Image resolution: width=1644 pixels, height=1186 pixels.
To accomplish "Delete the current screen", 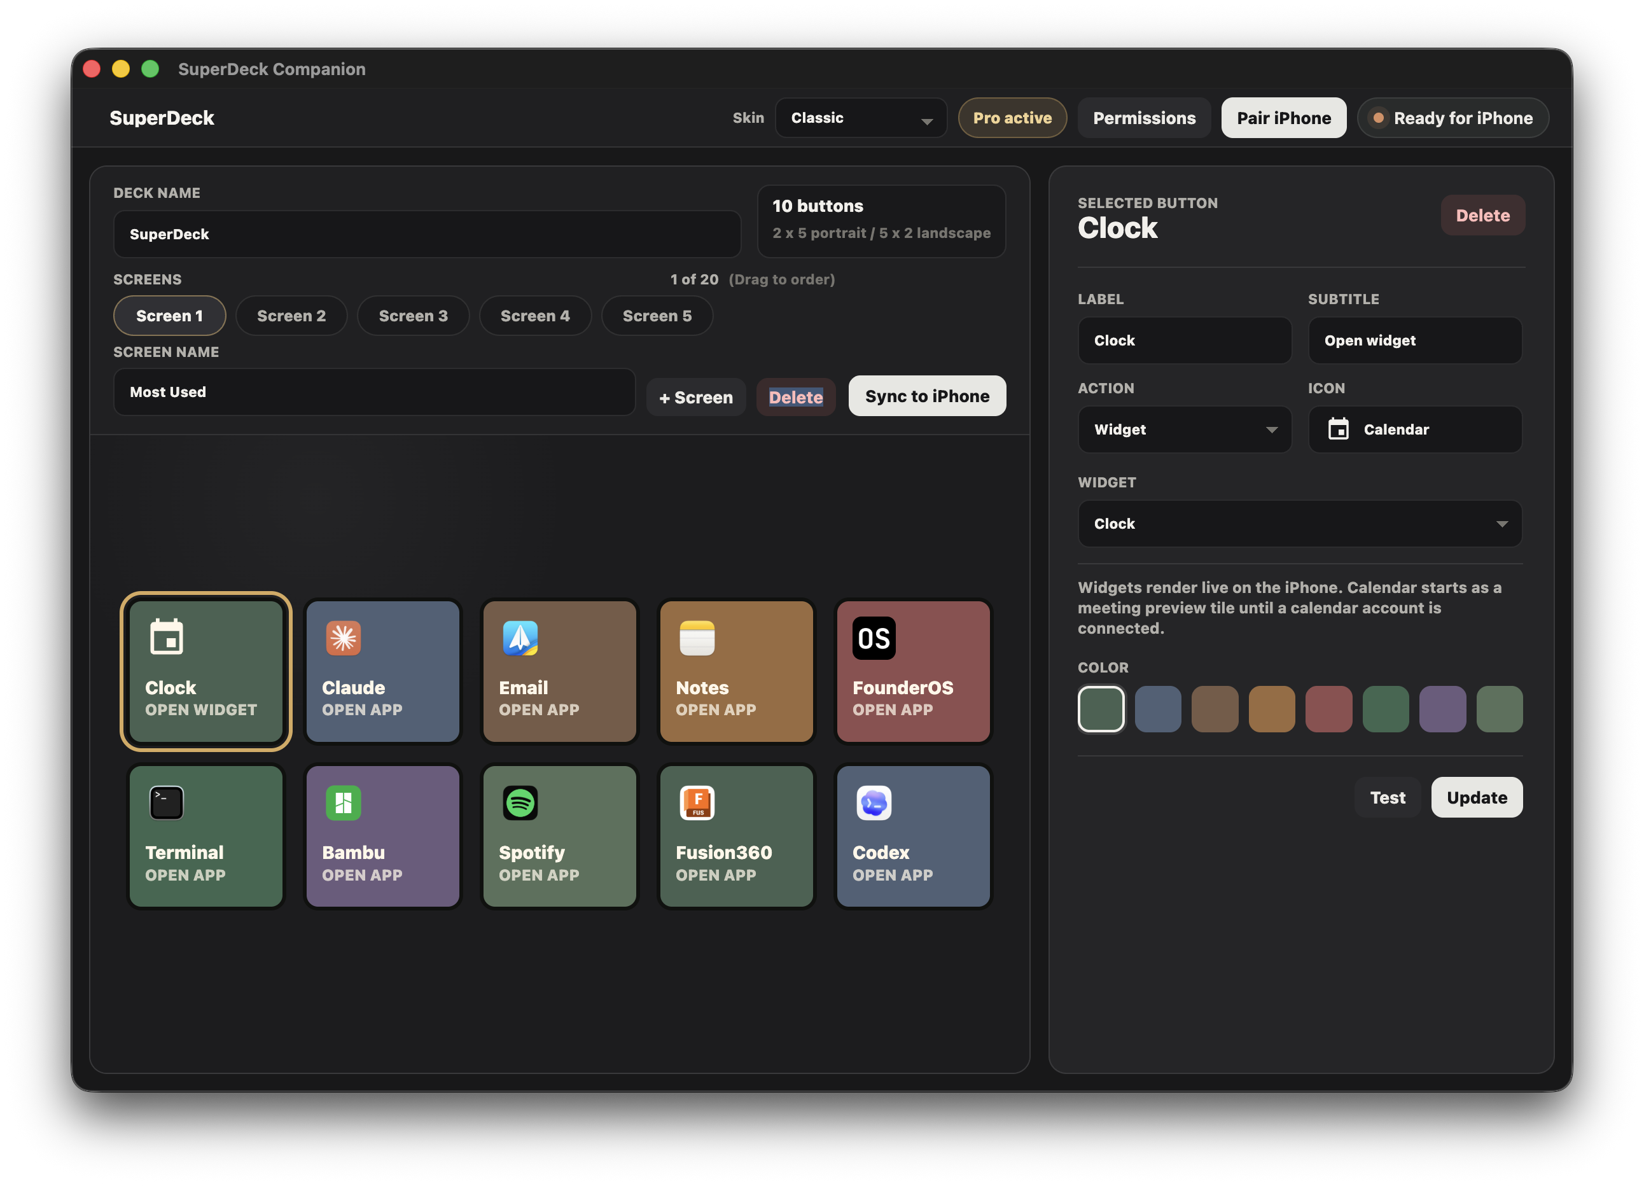I will pyautogui.click(x=795, y=397).
